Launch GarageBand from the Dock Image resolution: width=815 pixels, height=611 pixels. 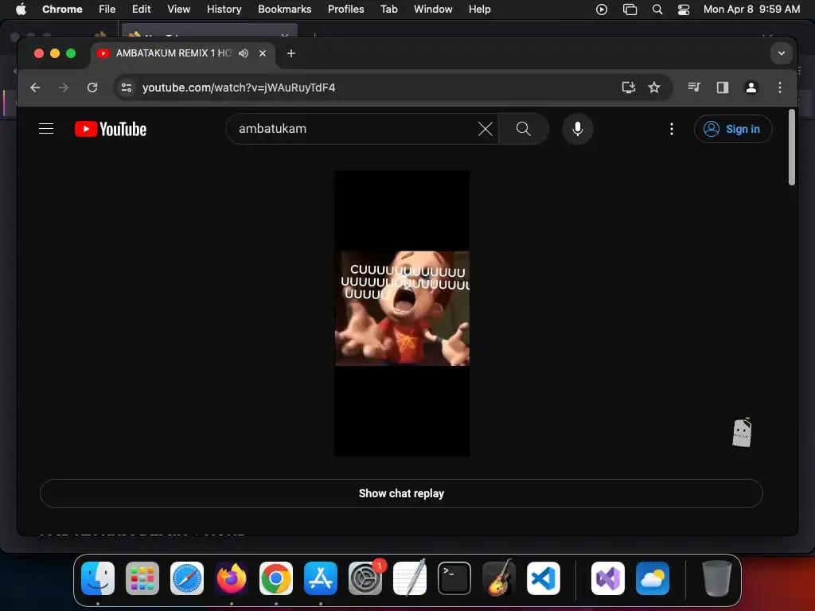point(499,578)
